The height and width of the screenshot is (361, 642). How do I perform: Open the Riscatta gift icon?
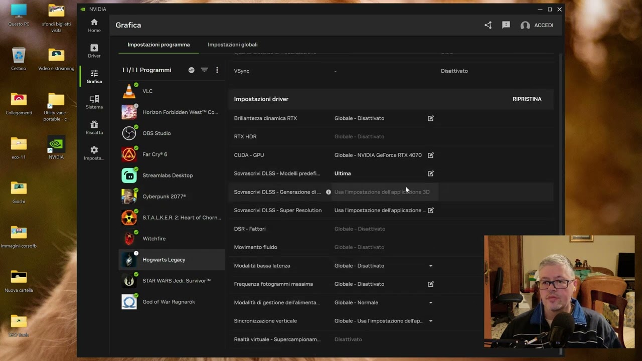click(94, 127)
